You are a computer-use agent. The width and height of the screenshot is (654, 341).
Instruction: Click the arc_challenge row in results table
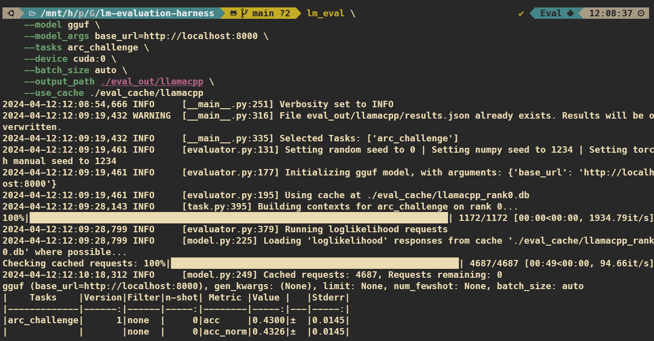[x=41, y=320]
